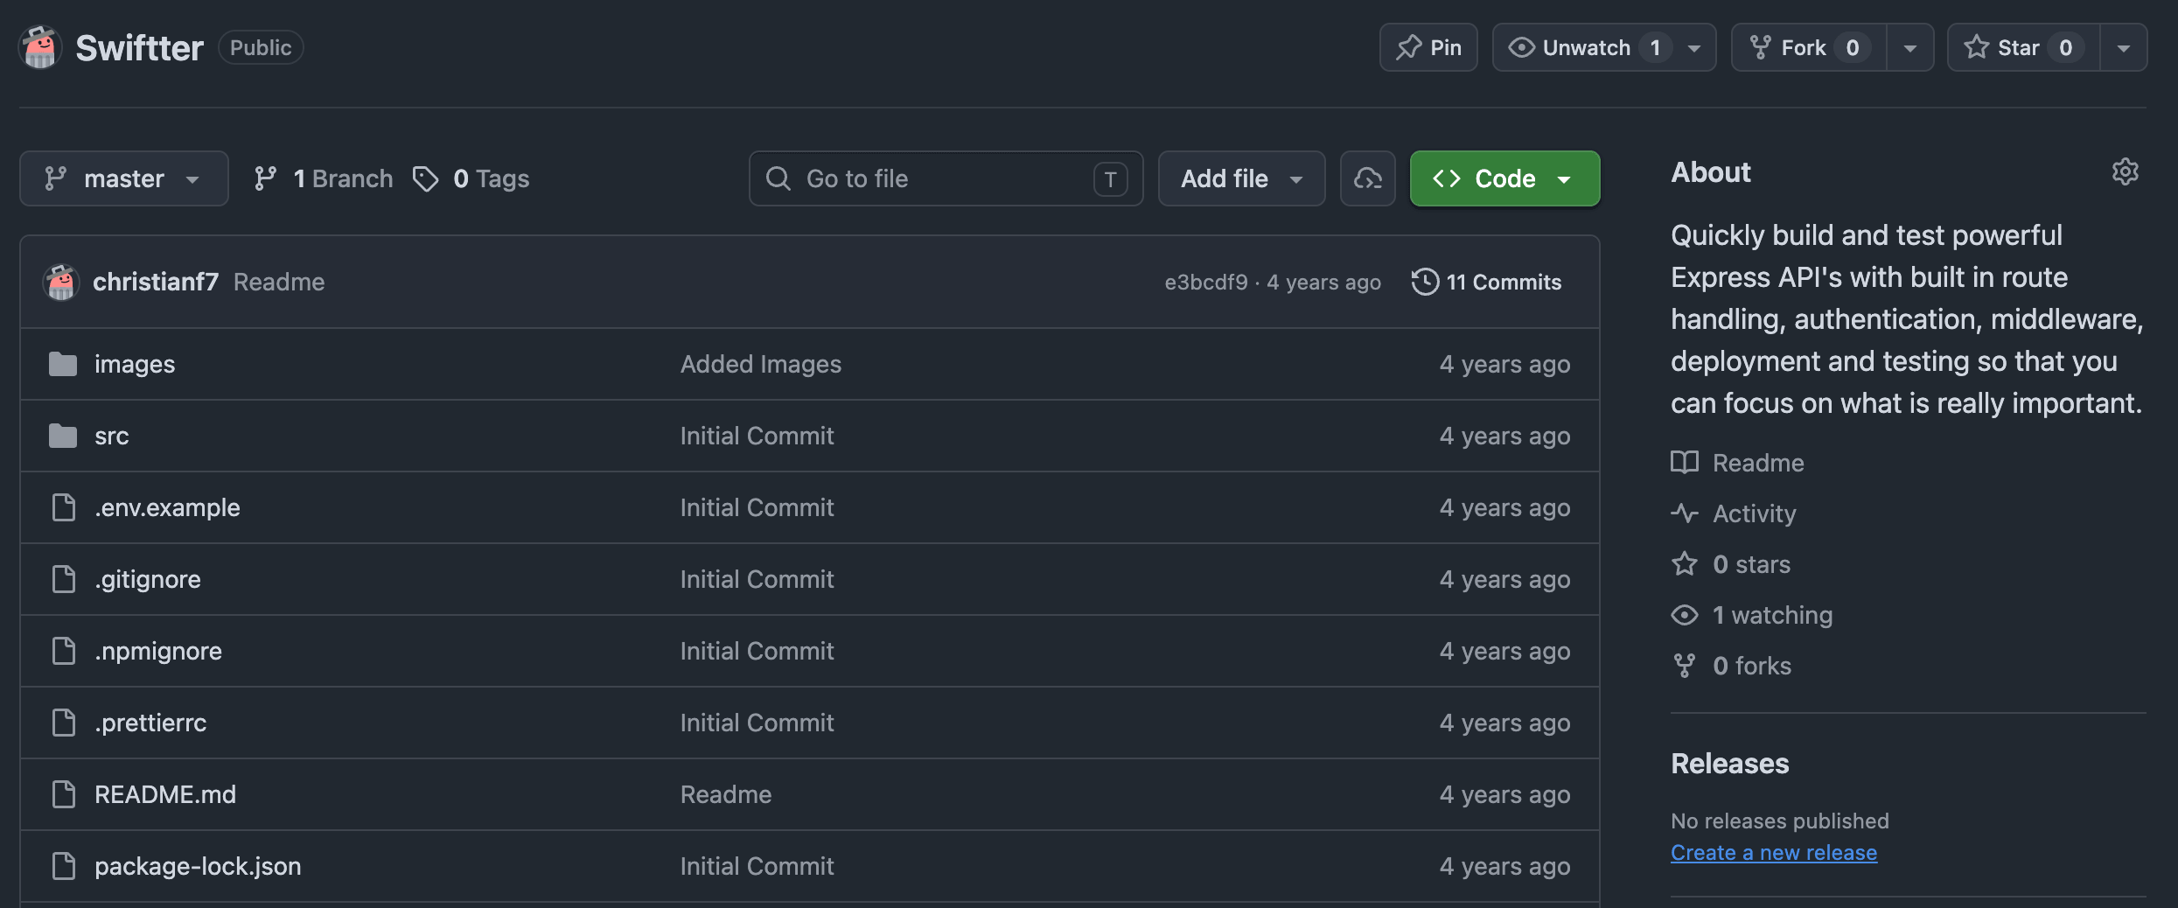Open the Releases heading link
Image resolution: width=2178 pixels, height=908 pixels.
[1730, 764]
